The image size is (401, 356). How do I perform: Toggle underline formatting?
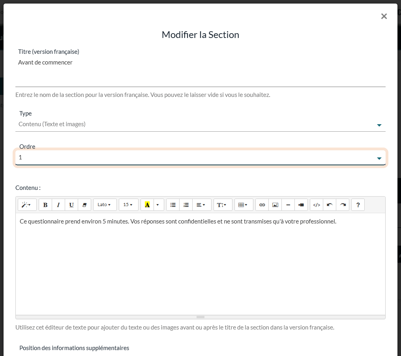[x=71, y=205]
